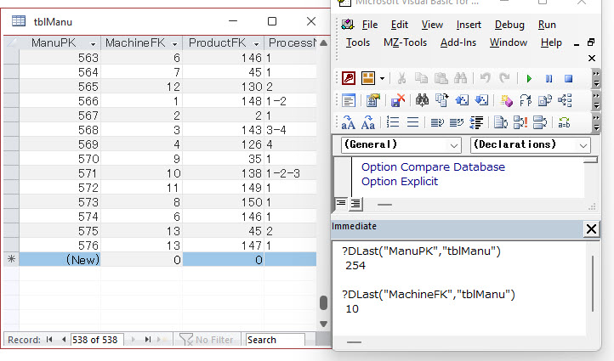Click the Aa capitalize conversion icon
The image size is (614, 361).
tap(368, 123)
